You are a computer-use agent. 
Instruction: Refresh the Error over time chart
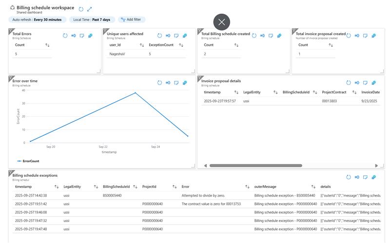coord(159,83)
